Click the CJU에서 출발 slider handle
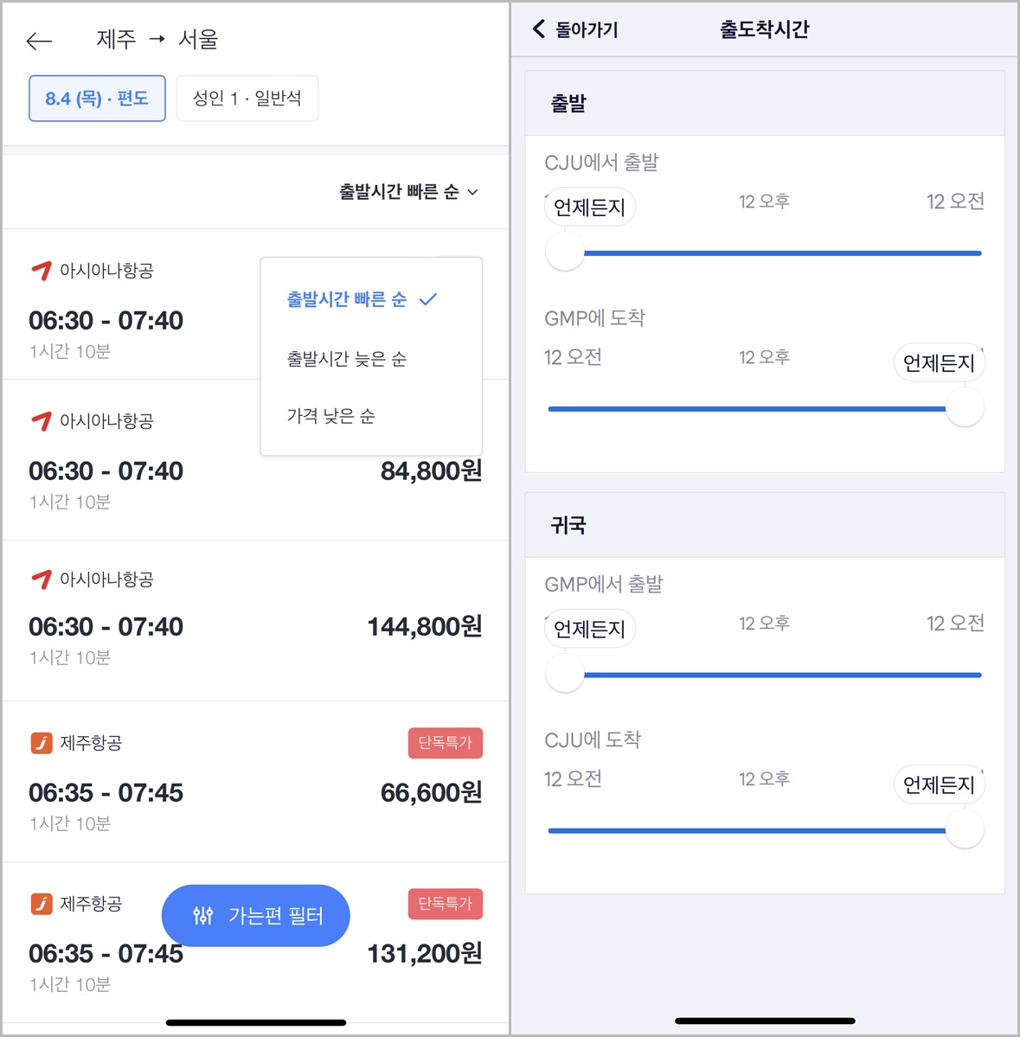 pos(565,252)
